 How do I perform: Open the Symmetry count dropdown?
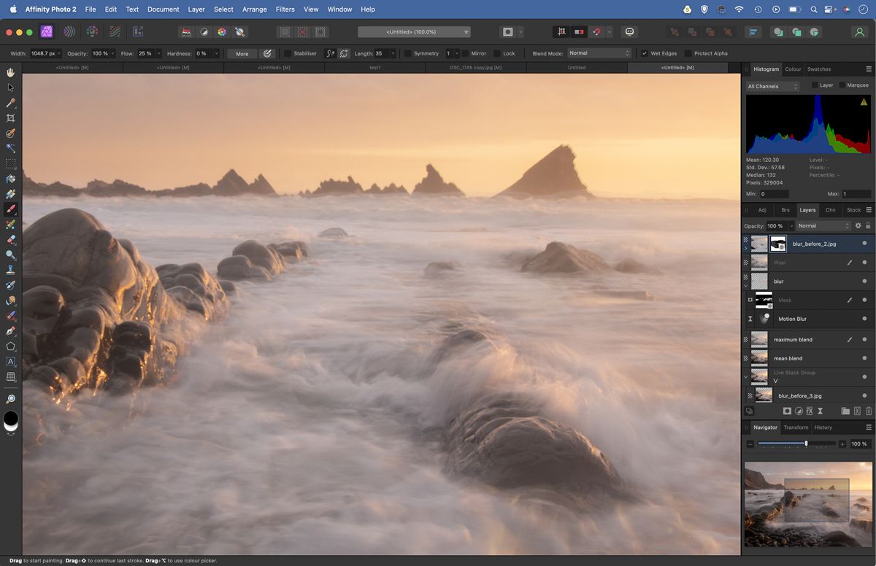point(458,53)
